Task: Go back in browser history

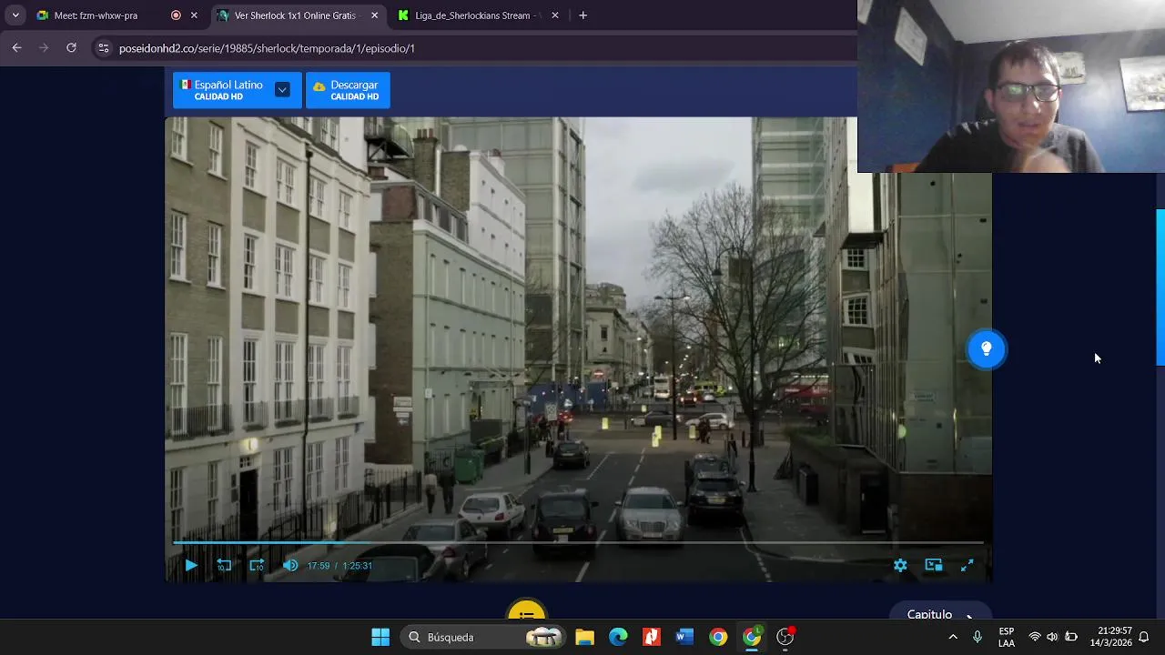Action: [16, 48]
